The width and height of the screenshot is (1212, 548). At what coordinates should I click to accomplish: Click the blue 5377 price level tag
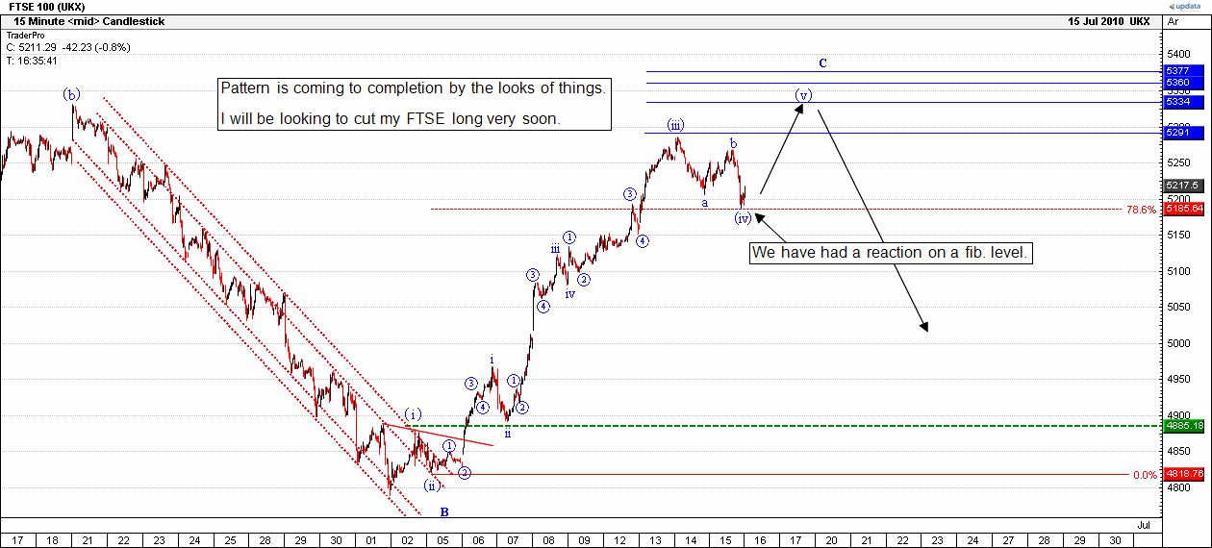[1182, 71]
